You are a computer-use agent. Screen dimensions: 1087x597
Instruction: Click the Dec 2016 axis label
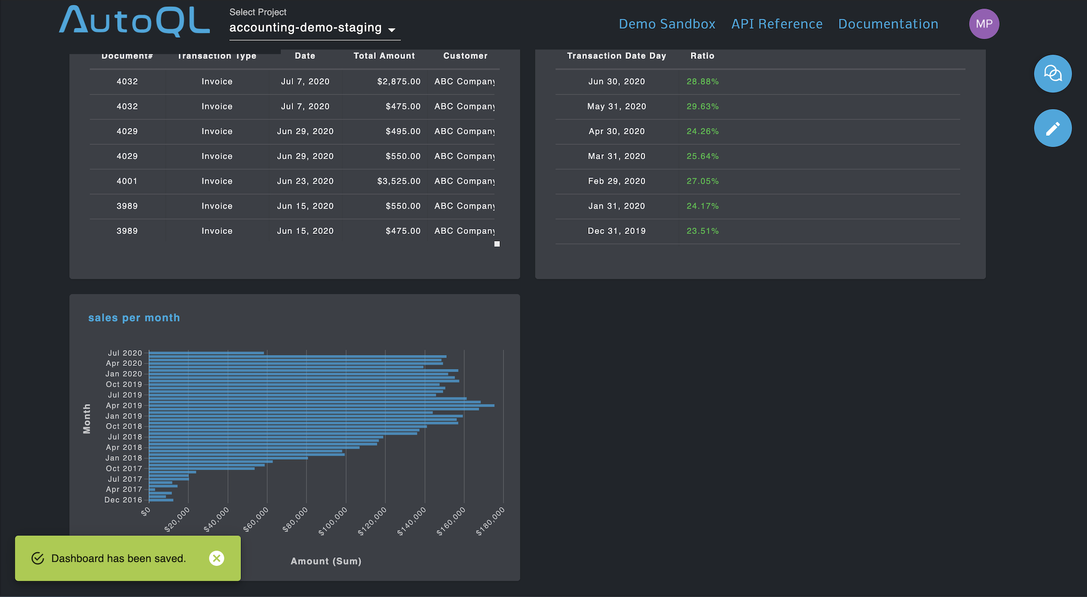coord(123,500)
